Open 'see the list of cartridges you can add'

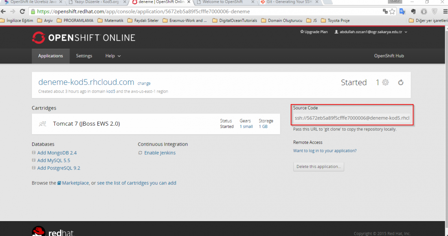click(x=137, y=183)
